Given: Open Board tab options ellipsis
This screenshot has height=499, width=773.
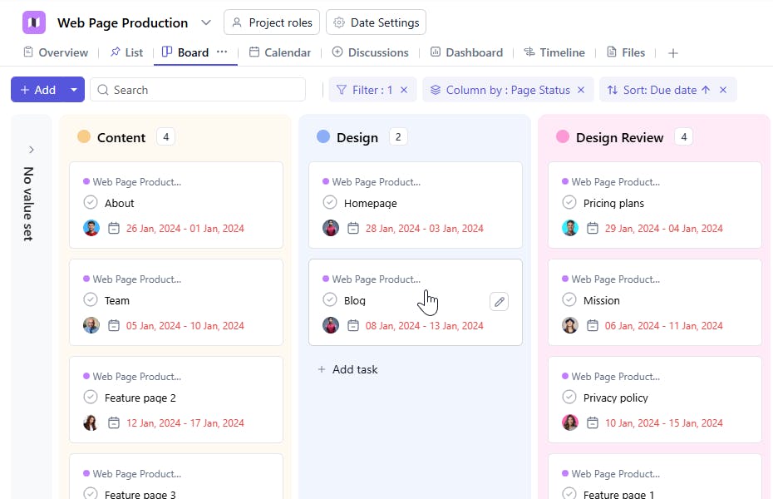Looking at the screenshot, I should 222,52.
